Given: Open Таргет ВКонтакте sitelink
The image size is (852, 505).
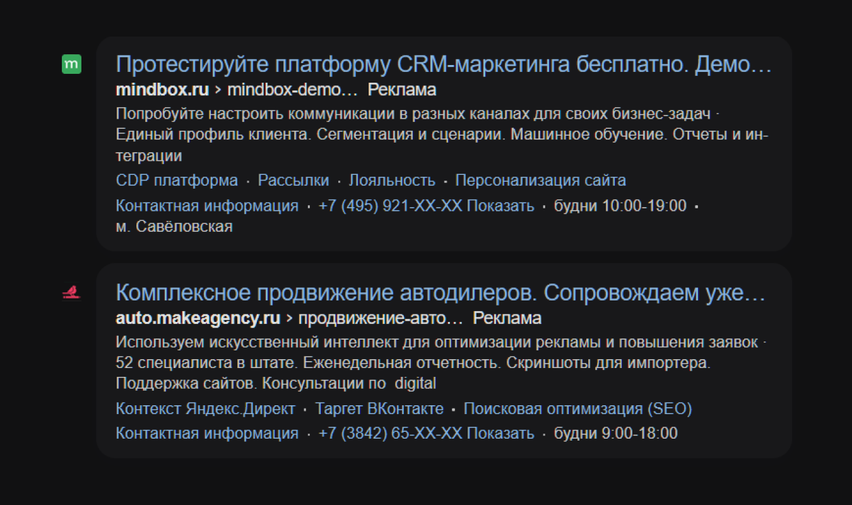Looking at the screenshot, I should point(379,409).
